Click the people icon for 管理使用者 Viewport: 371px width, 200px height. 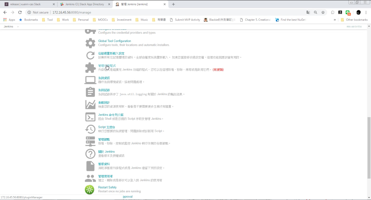click(90, 178)
